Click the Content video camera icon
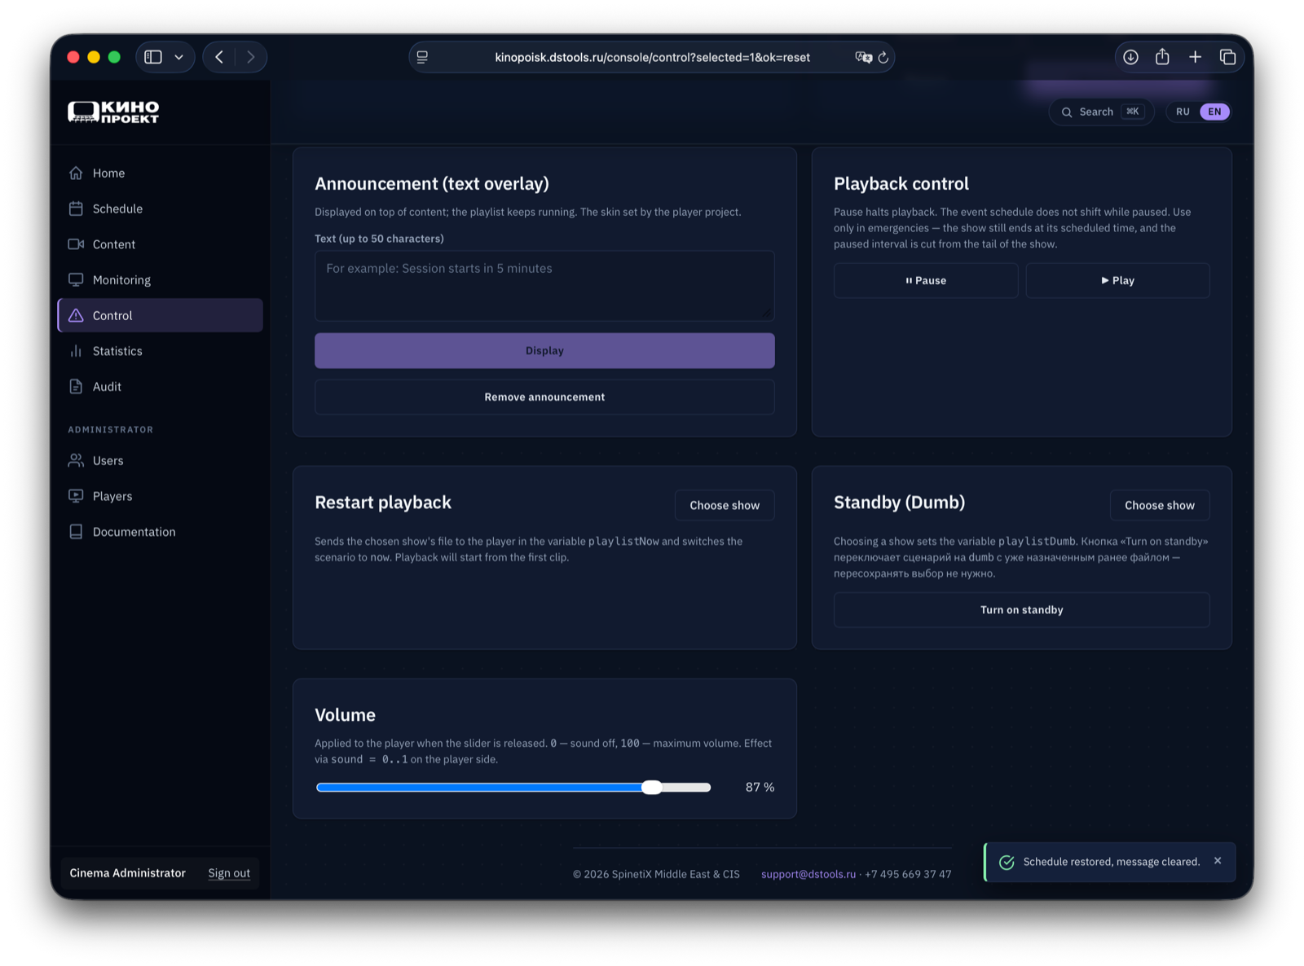 pyautogui.click(x=76, y=244)
